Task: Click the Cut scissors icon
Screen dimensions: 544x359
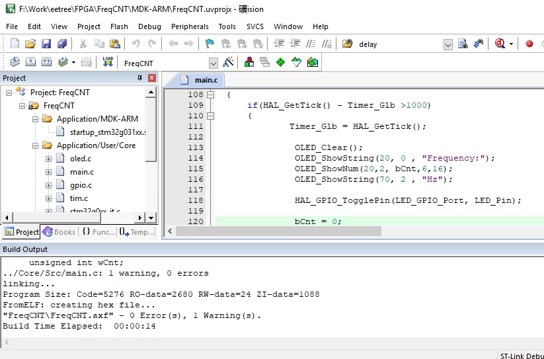Action: pyautogui.click(x=83, y=44)
